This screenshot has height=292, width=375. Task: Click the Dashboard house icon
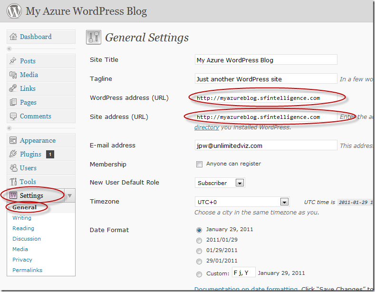13,37
